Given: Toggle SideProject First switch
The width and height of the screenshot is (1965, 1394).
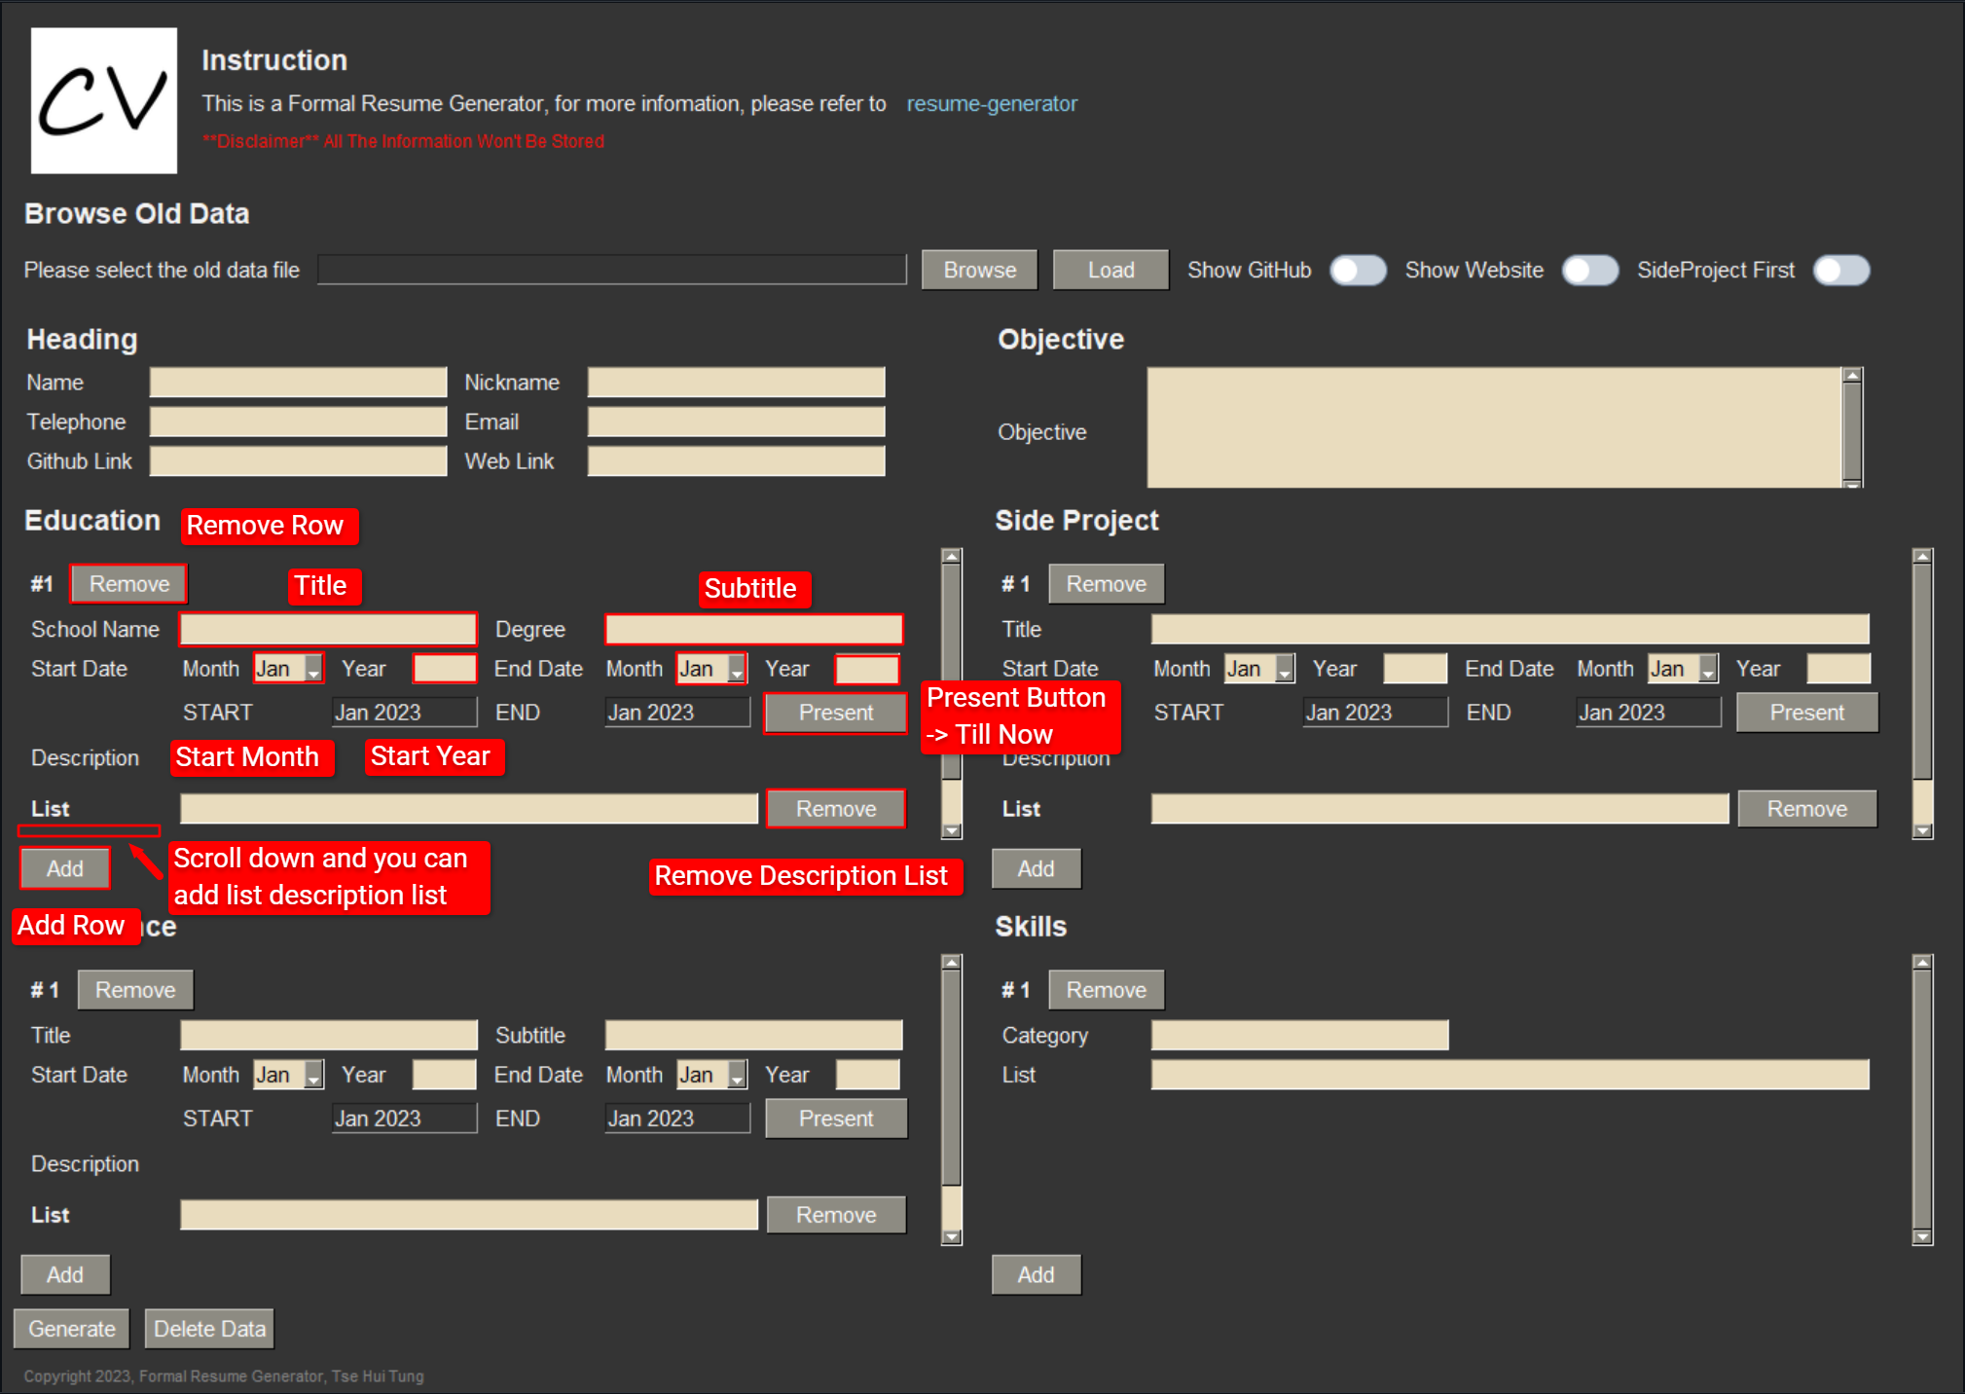Looking at the screenshot, I should pyautogui.click(x=1840, y=271).
